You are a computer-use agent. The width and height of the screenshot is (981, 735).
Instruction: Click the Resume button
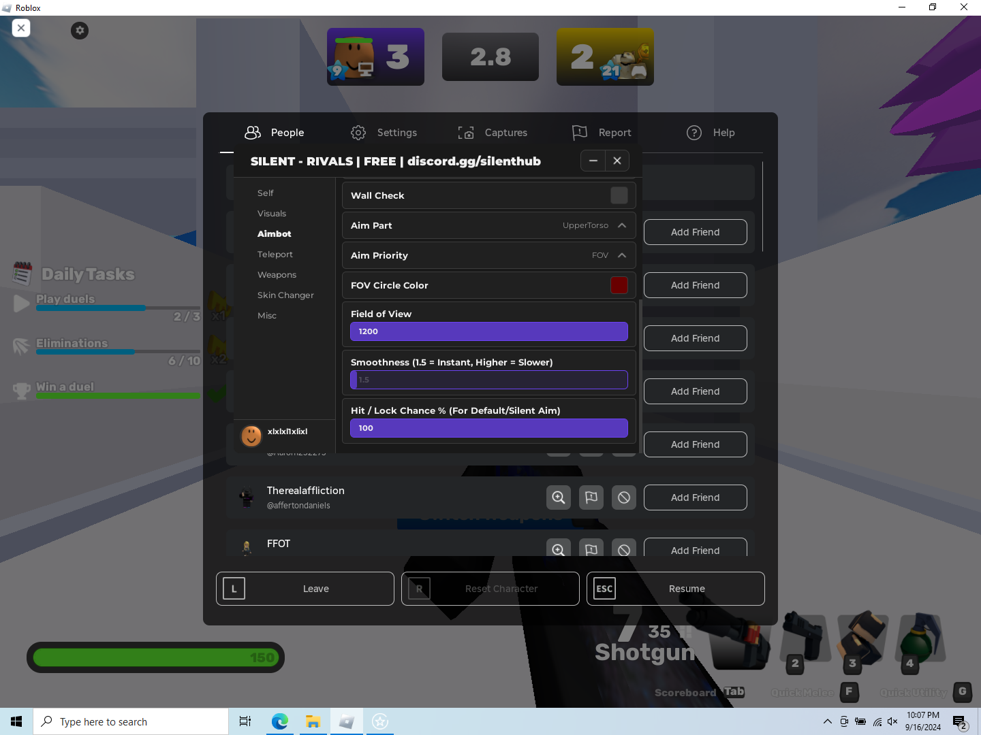676,589
